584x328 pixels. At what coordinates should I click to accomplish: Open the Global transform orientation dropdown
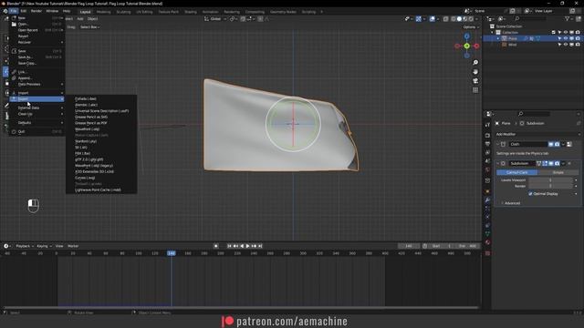[x=215, y=19]
